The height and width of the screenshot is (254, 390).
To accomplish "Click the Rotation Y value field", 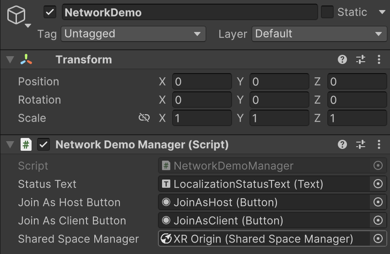I will (279, 100).
